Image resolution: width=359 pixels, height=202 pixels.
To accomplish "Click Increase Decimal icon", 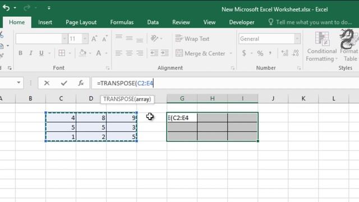I will point(285,53).
